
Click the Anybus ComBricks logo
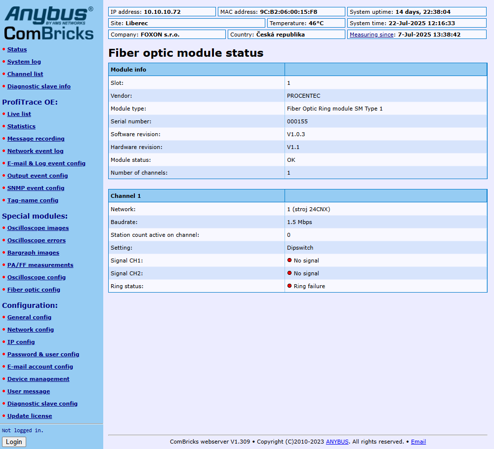click(49, 24)
